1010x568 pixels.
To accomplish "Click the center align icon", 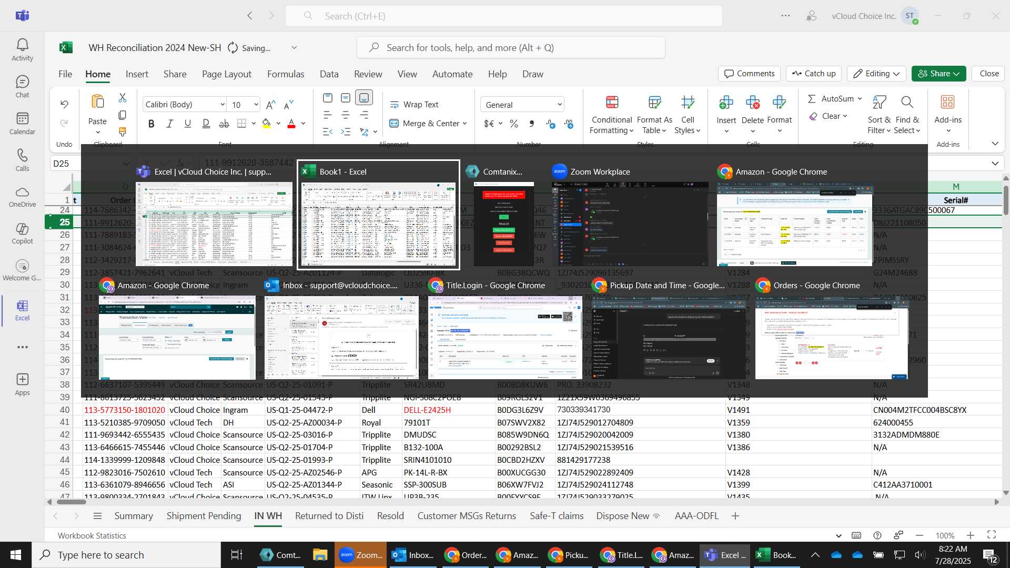I will 346,115.
